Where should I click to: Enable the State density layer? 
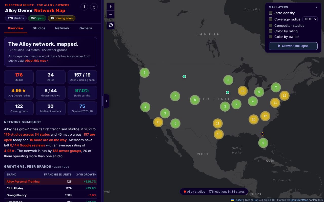pyautogui.click(x=271, y=13)
